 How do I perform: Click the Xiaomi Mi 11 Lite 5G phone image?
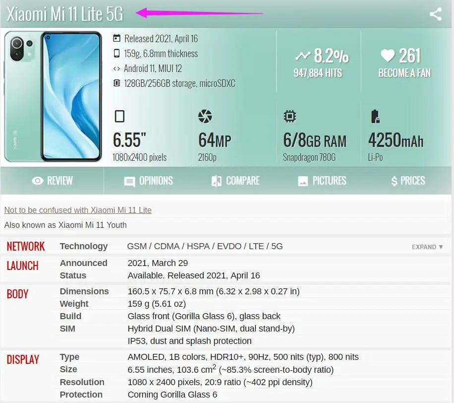click(53, 97)
